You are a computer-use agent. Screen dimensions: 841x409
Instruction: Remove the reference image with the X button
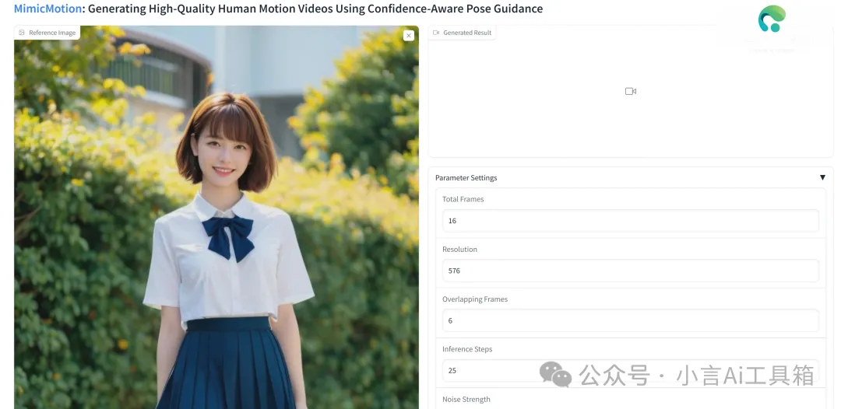[x=409, y=36]
